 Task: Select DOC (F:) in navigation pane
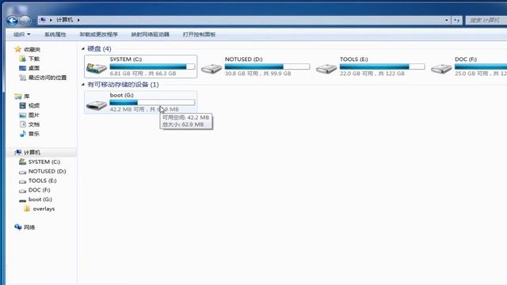pyautogui.click(x=35, y=190)
